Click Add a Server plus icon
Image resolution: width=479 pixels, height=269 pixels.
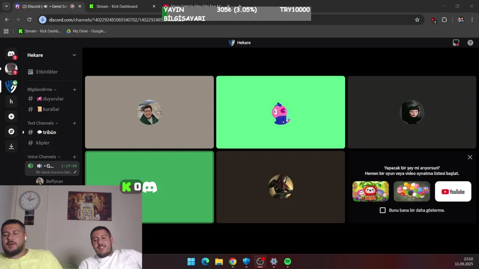point(11,117)
